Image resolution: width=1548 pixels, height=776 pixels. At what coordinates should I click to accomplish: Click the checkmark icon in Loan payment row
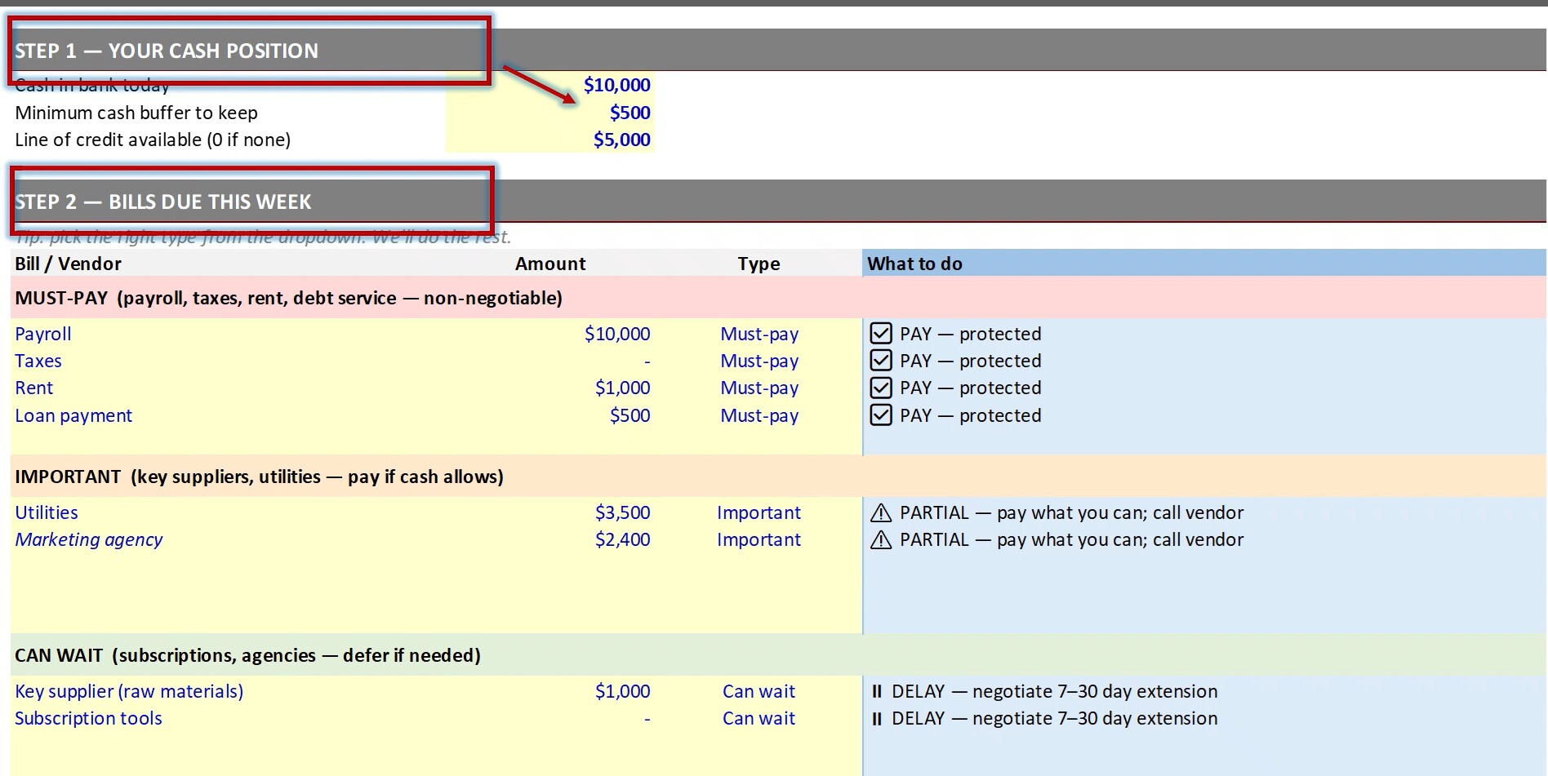tap(881, 415)
